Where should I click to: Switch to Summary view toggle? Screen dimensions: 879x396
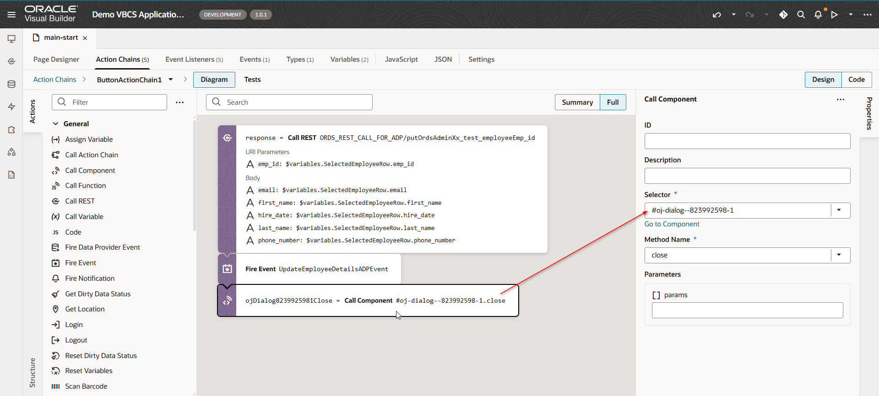coord(577,102)
